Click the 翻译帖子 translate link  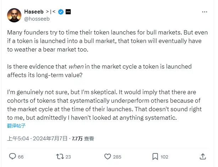coord(16,125)
